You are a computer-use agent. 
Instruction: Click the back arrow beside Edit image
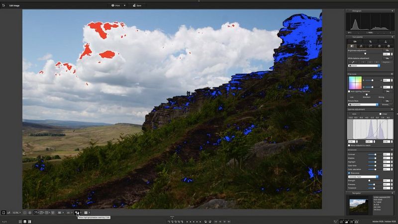point(3,5)
